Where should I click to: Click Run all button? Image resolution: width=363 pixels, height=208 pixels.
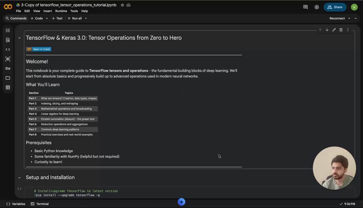[75, 18]
